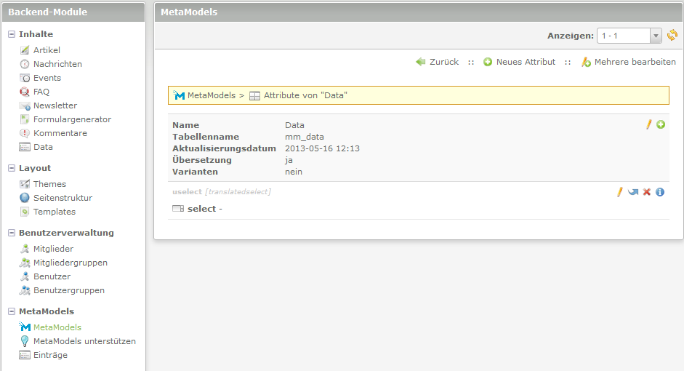Collapse the Layout section
The height and width of the screenshot is (371, 684).
point(12,168)
